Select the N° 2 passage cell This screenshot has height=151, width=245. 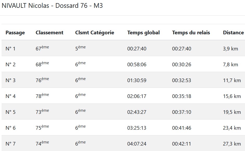tap(10, 64)
